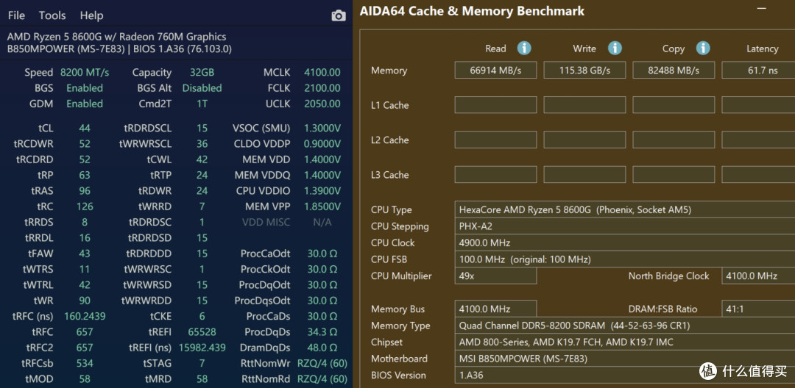Click the DRAM:FSB Ratio 41:1 field
795x388 pixels.
pyautogui.click(x=758, y=309)
